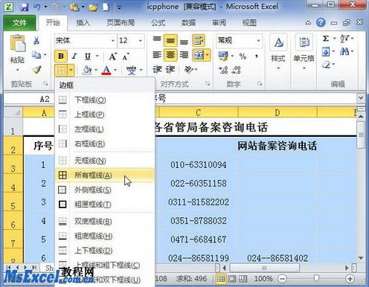Image resolution: width=369 pixels, height=287 pixels.
Task: Toggle Underline formatting
Action: tap(88, 57)
